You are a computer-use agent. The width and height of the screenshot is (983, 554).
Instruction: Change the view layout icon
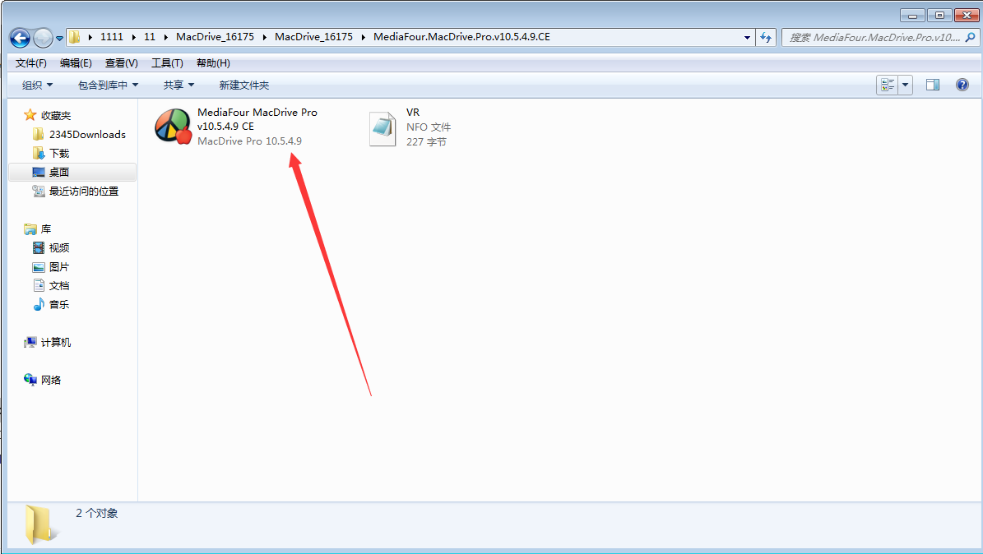click(888, 85)
